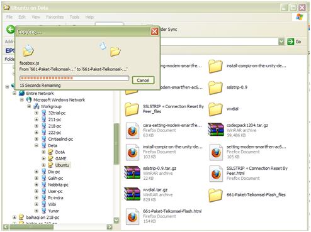Open the address bar dropdown arrow

pyautogui.click(x=281, y=41)
